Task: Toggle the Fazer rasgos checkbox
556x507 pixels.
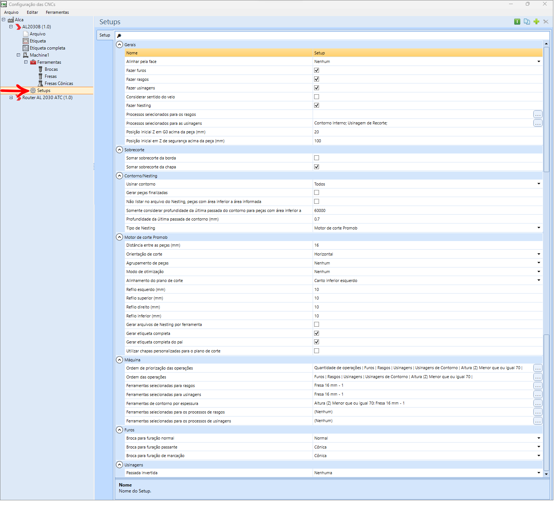Action: pyautogui.click(x=316, y=79)
